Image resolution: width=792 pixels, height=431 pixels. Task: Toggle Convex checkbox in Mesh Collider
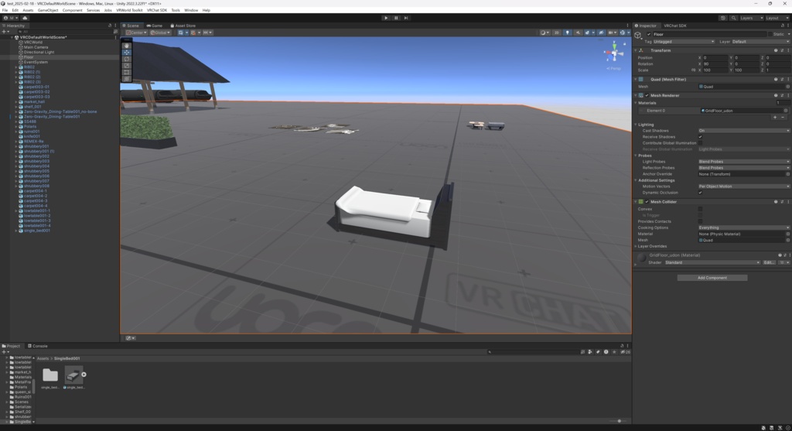(700, 209)
